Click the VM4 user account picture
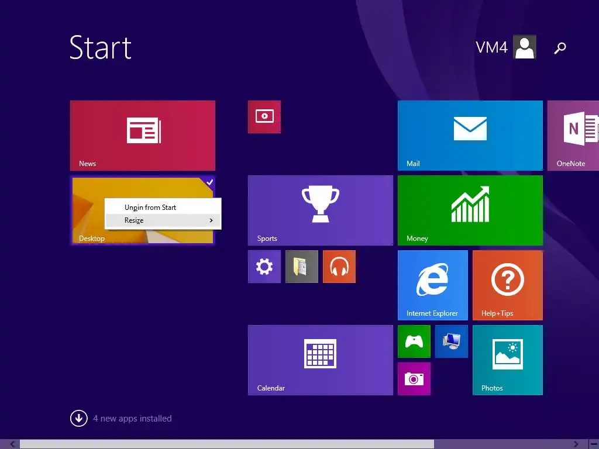The width and height of the screenshot is (599, 449). pos(525,47)
